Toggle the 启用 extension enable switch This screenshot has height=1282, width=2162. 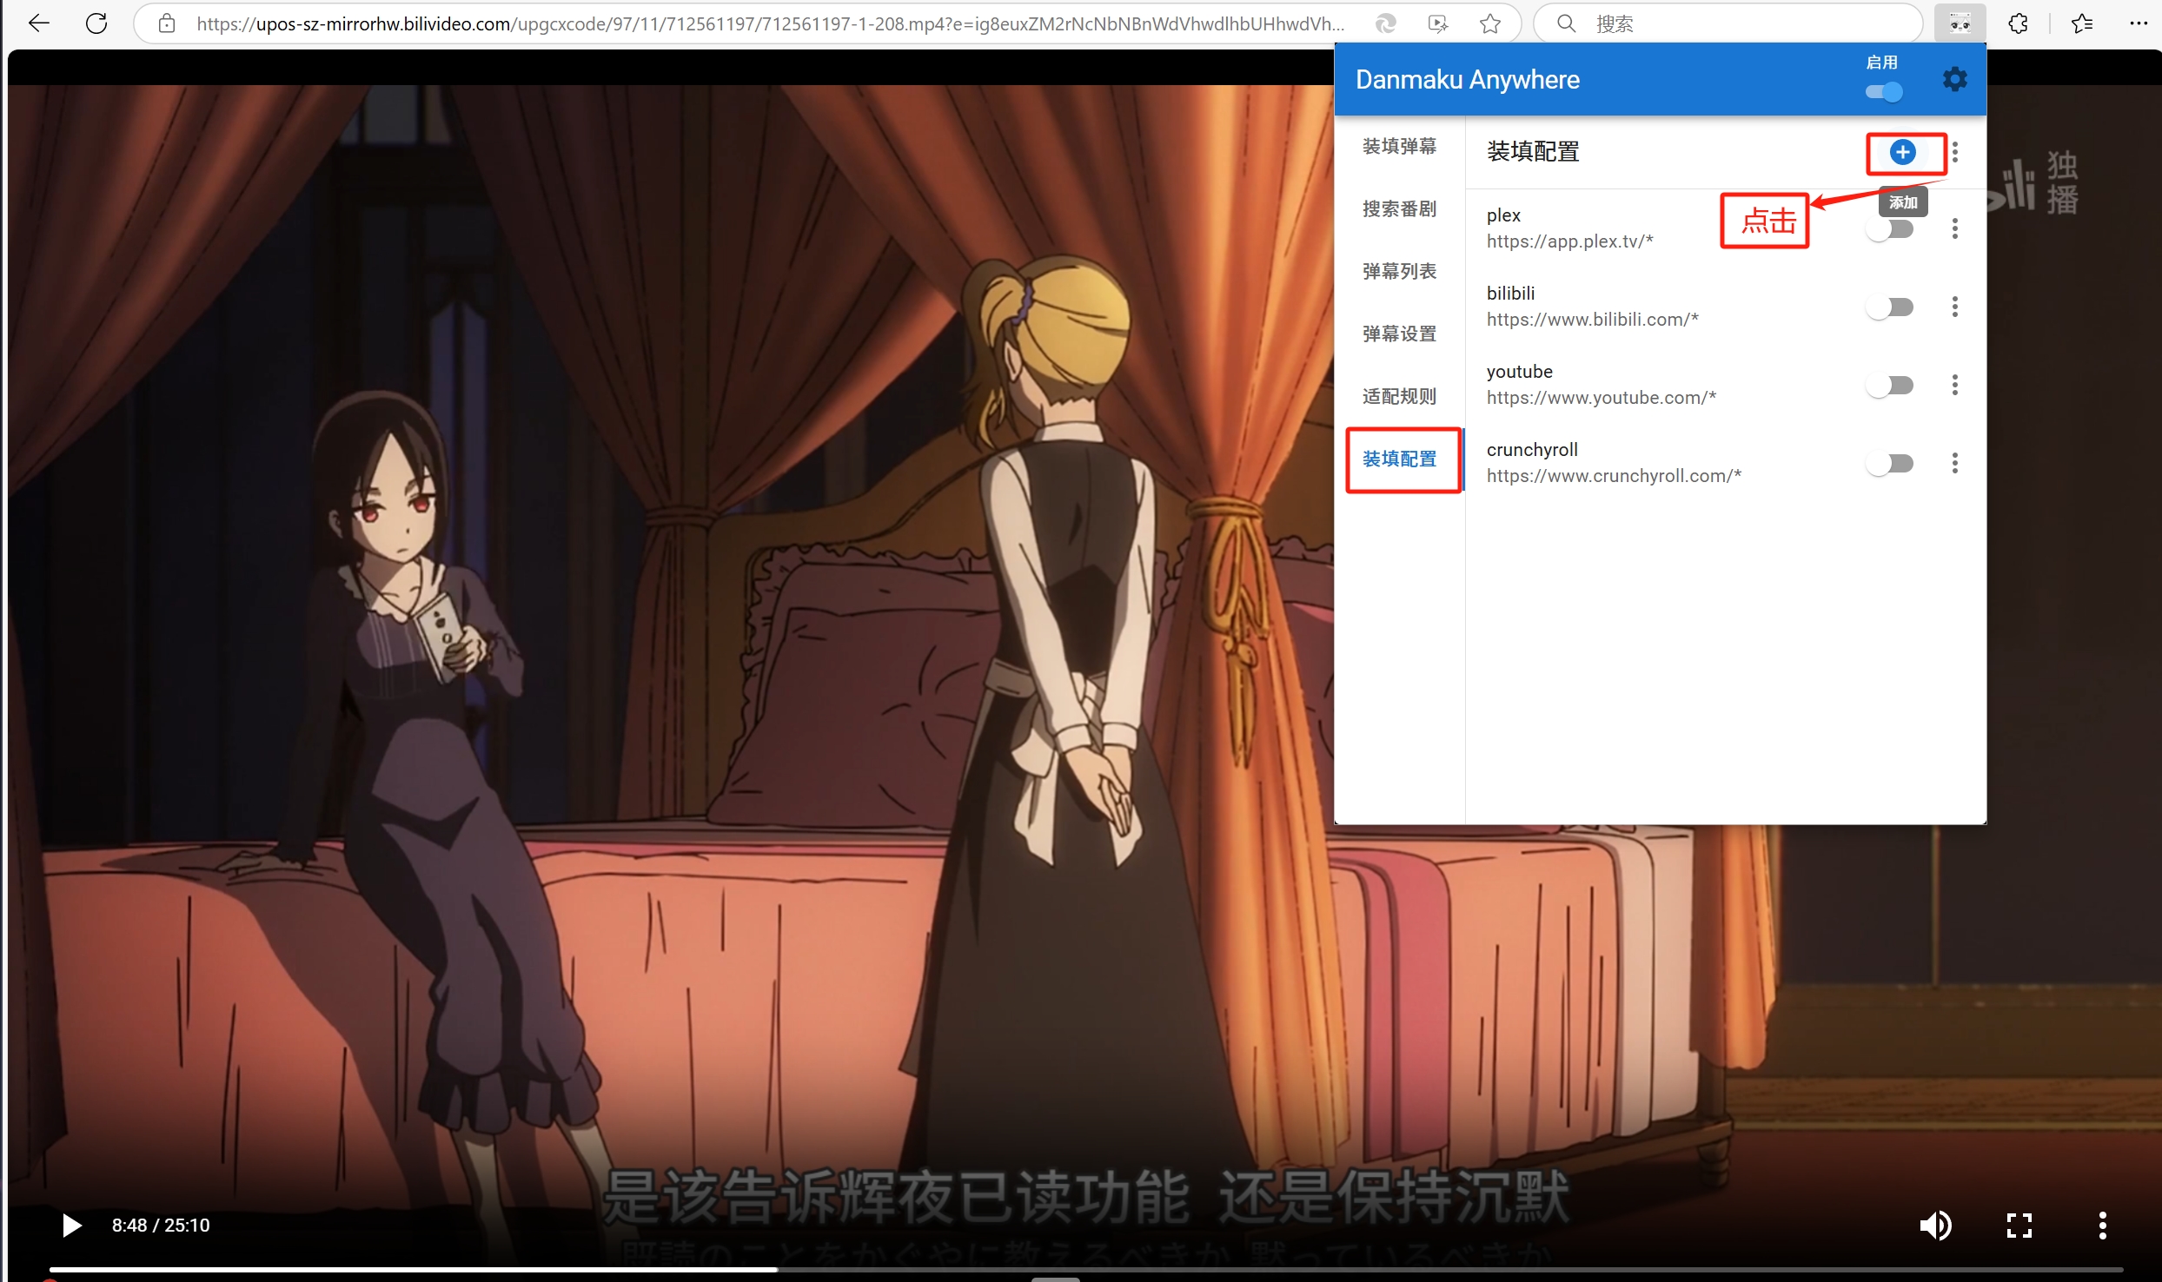[1884, 91]
